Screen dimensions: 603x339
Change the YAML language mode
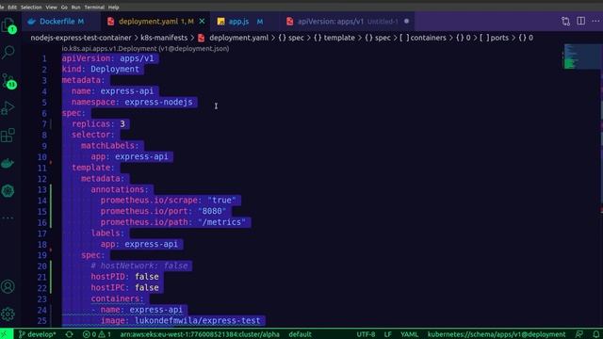click(409, 334)
